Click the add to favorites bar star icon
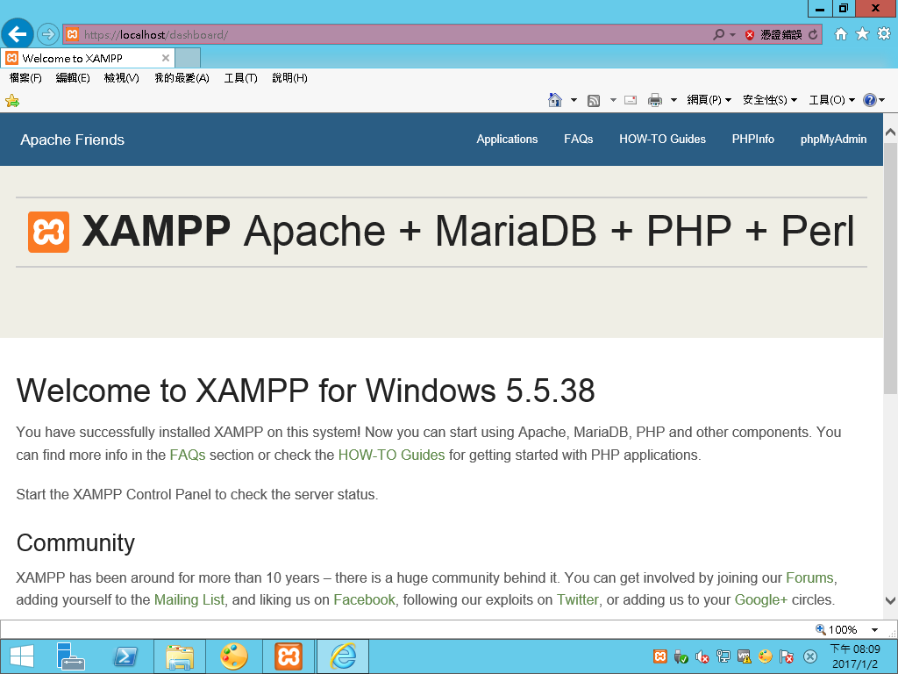The height and width of the screenshot is (674, 898). (x=12, y=102)
